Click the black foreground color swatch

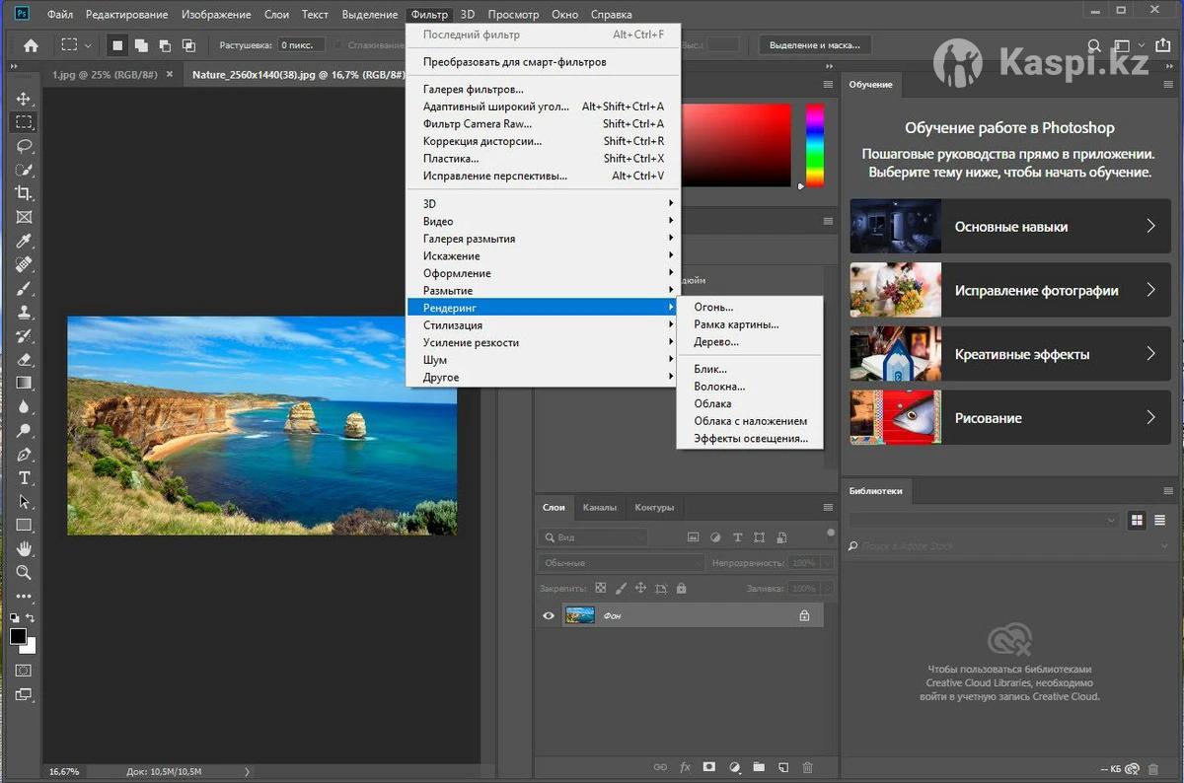[x=18, y=637]
